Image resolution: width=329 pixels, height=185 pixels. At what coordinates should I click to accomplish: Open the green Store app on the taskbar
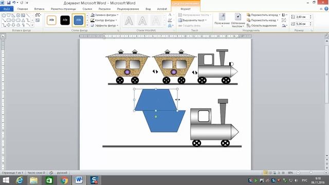[49, 180]
